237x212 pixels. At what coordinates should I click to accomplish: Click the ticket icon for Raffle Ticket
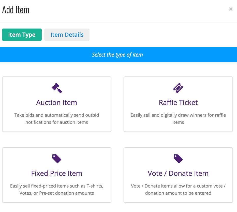178,88
